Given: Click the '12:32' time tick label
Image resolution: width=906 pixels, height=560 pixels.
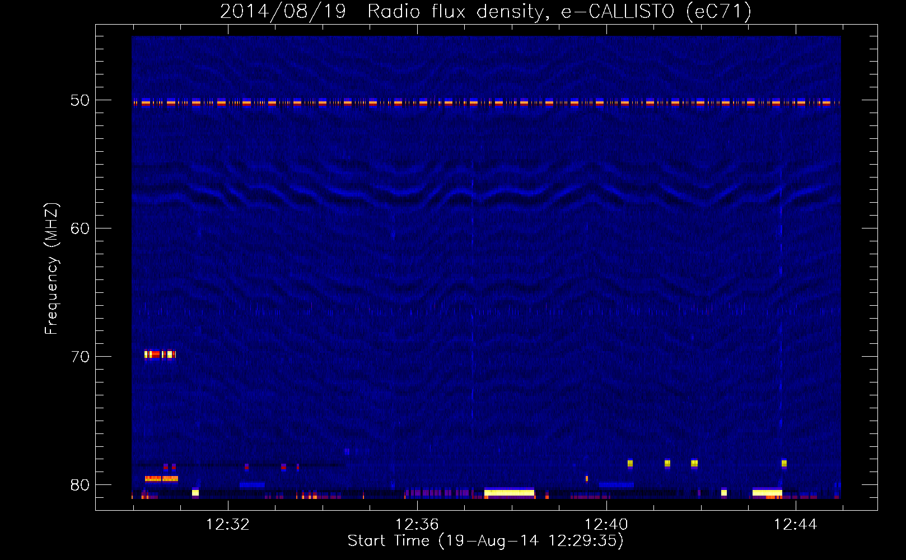Looking at the screenshot, I should [228, 525].
